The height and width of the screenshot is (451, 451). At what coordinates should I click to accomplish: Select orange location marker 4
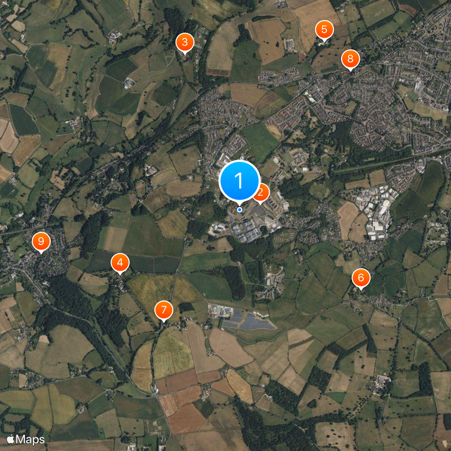tap(120, 264)
